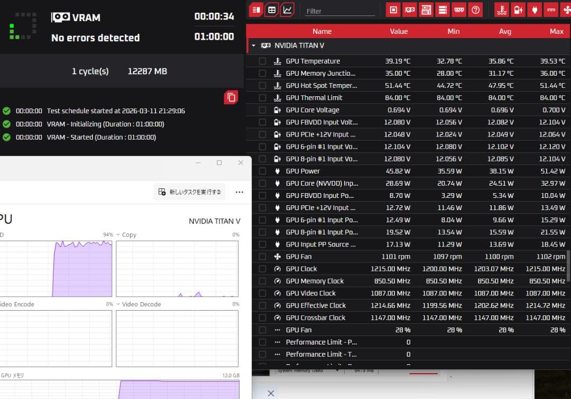
Task: Sort sensors by the Min column header
Action: [x=454, y=31]
